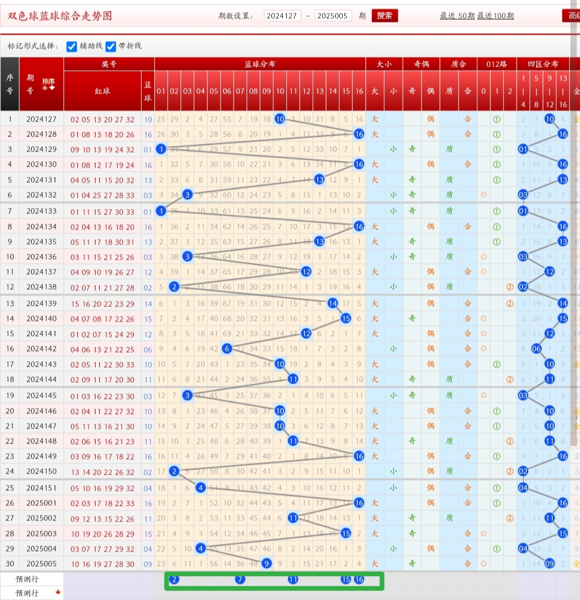580x600 pixels.
Task: Click blue ball 13 in 蓝球分布 for 2024131
Action: (319, 180)
